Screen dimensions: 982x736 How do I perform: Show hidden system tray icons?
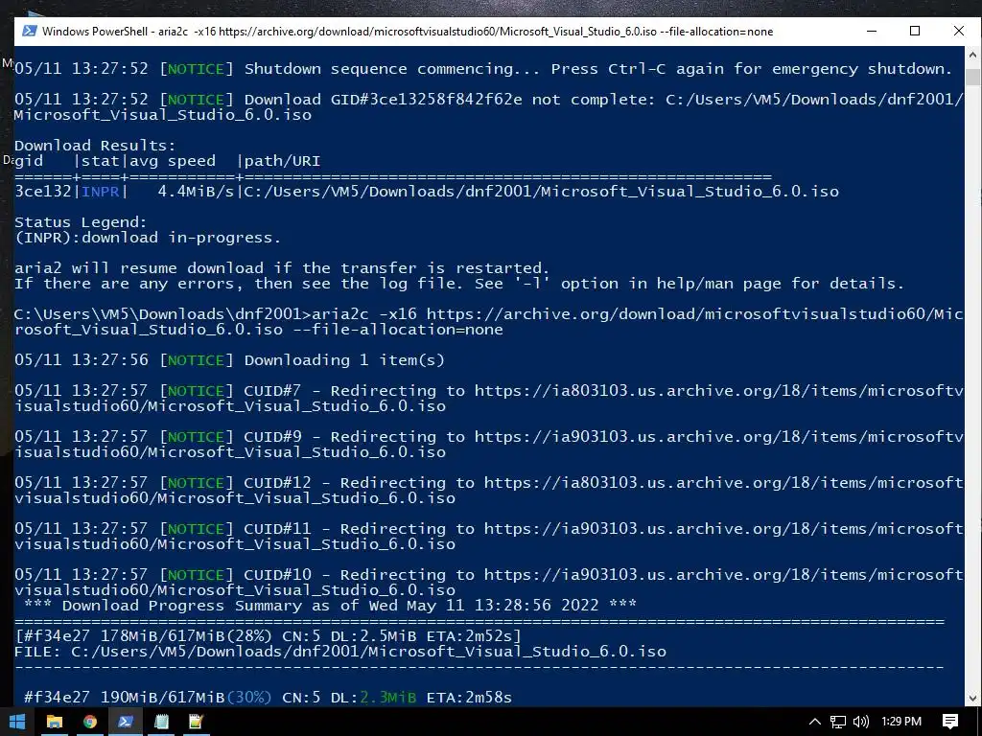point(815,722)
